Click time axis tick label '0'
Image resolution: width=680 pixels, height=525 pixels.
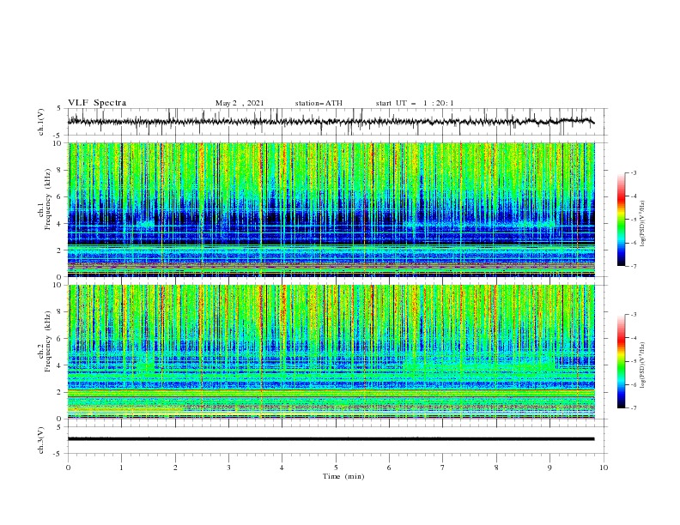pyautogui.click(x=68, y=468)
